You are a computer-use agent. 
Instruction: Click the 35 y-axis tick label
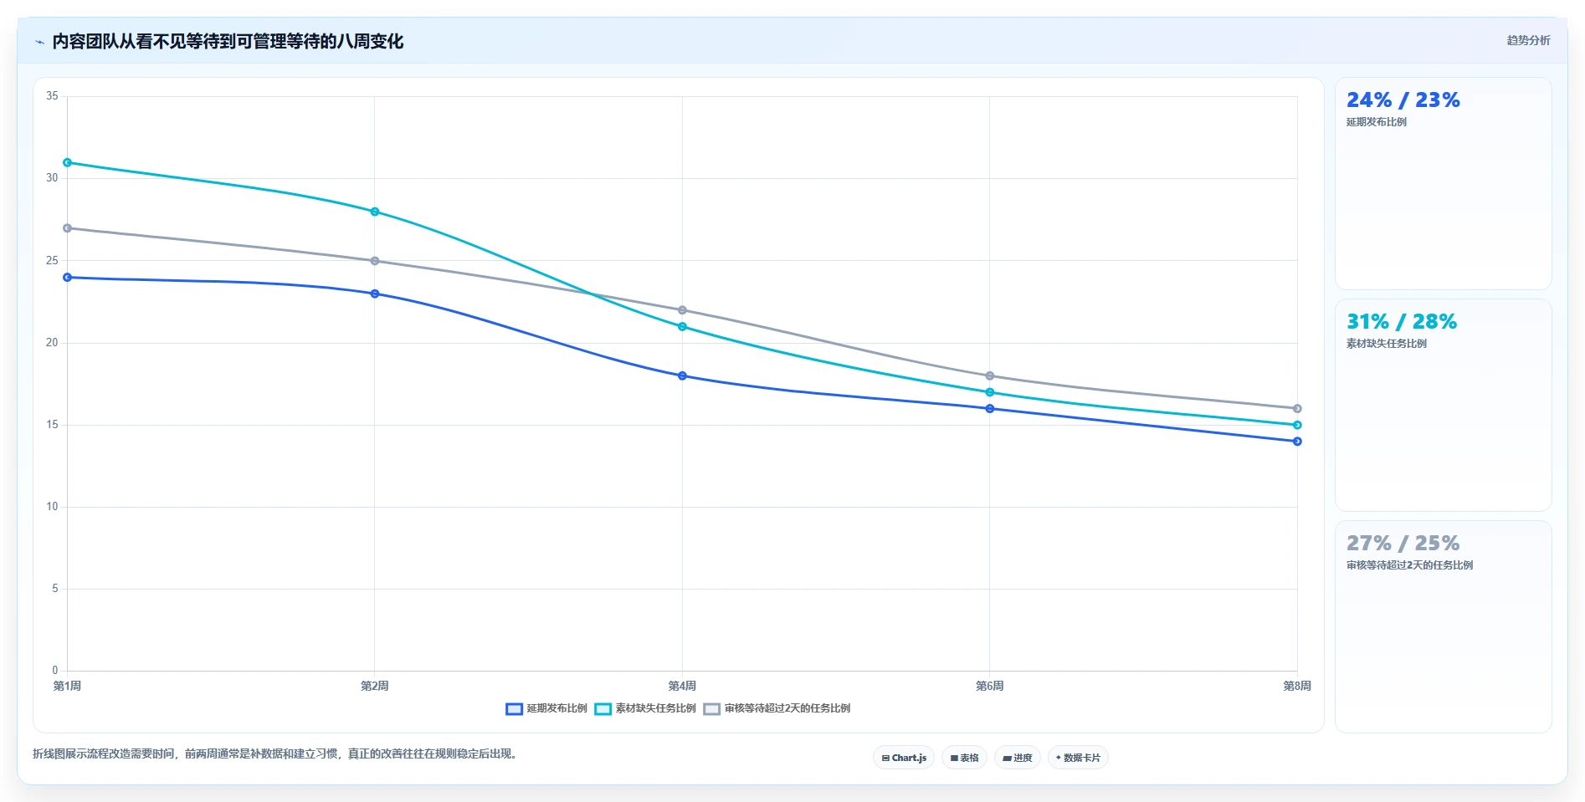52,96
